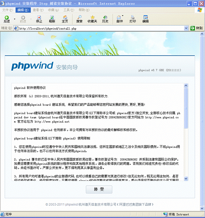The height and width of the screenshot is (218, 205).
Task: Click the copyright line 版权所有 (c) 2003-2011
Action: (61, 96)
